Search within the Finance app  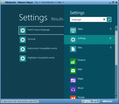point(73,62)
